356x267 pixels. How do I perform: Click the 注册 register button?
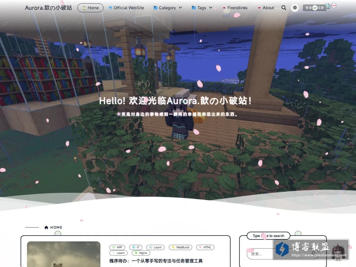point(321,8)
